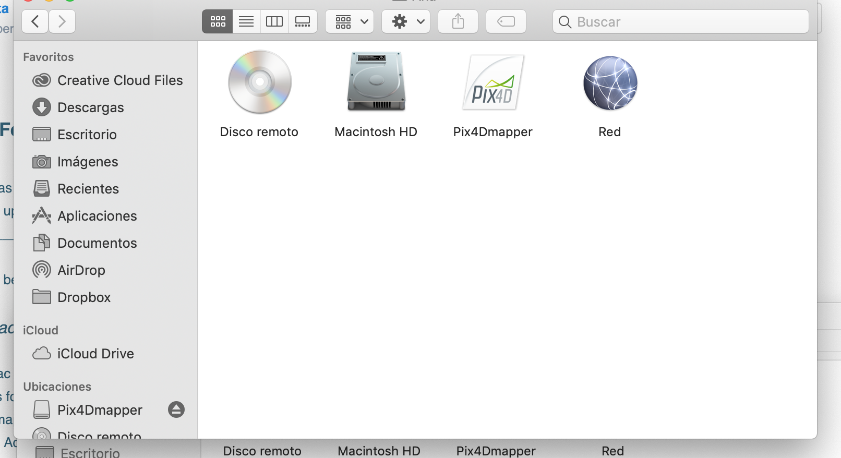This screenshot has height=458, width=841.
Task: Click Escritorio in the background window sidebar
Action: 90,452
